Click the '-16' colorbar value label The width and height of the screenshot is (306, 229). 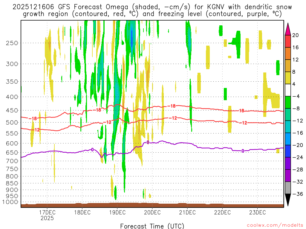pyautogui.click(x=298, y=133)
